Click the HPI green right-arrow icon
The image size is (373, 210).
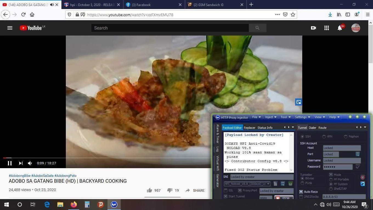click(x=364, y=117)
